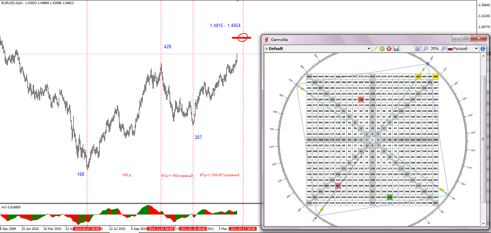
Task: Toggle the side panel icon left of zoom
Action: (x=418, y=49)
